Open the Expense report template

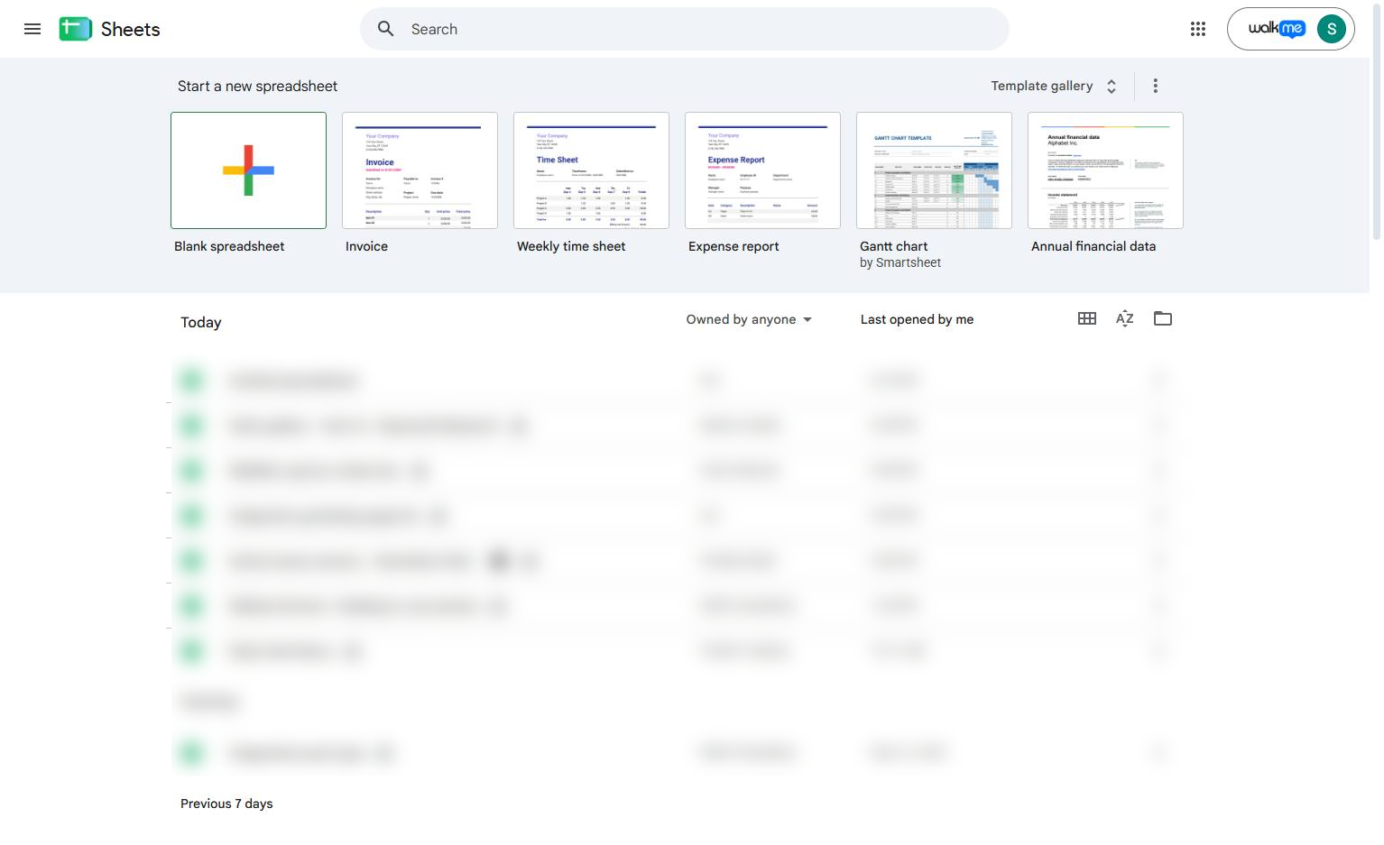(762, 170)
